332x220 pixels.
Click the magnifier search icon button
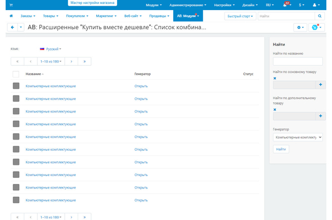click(x=320, y=16)
